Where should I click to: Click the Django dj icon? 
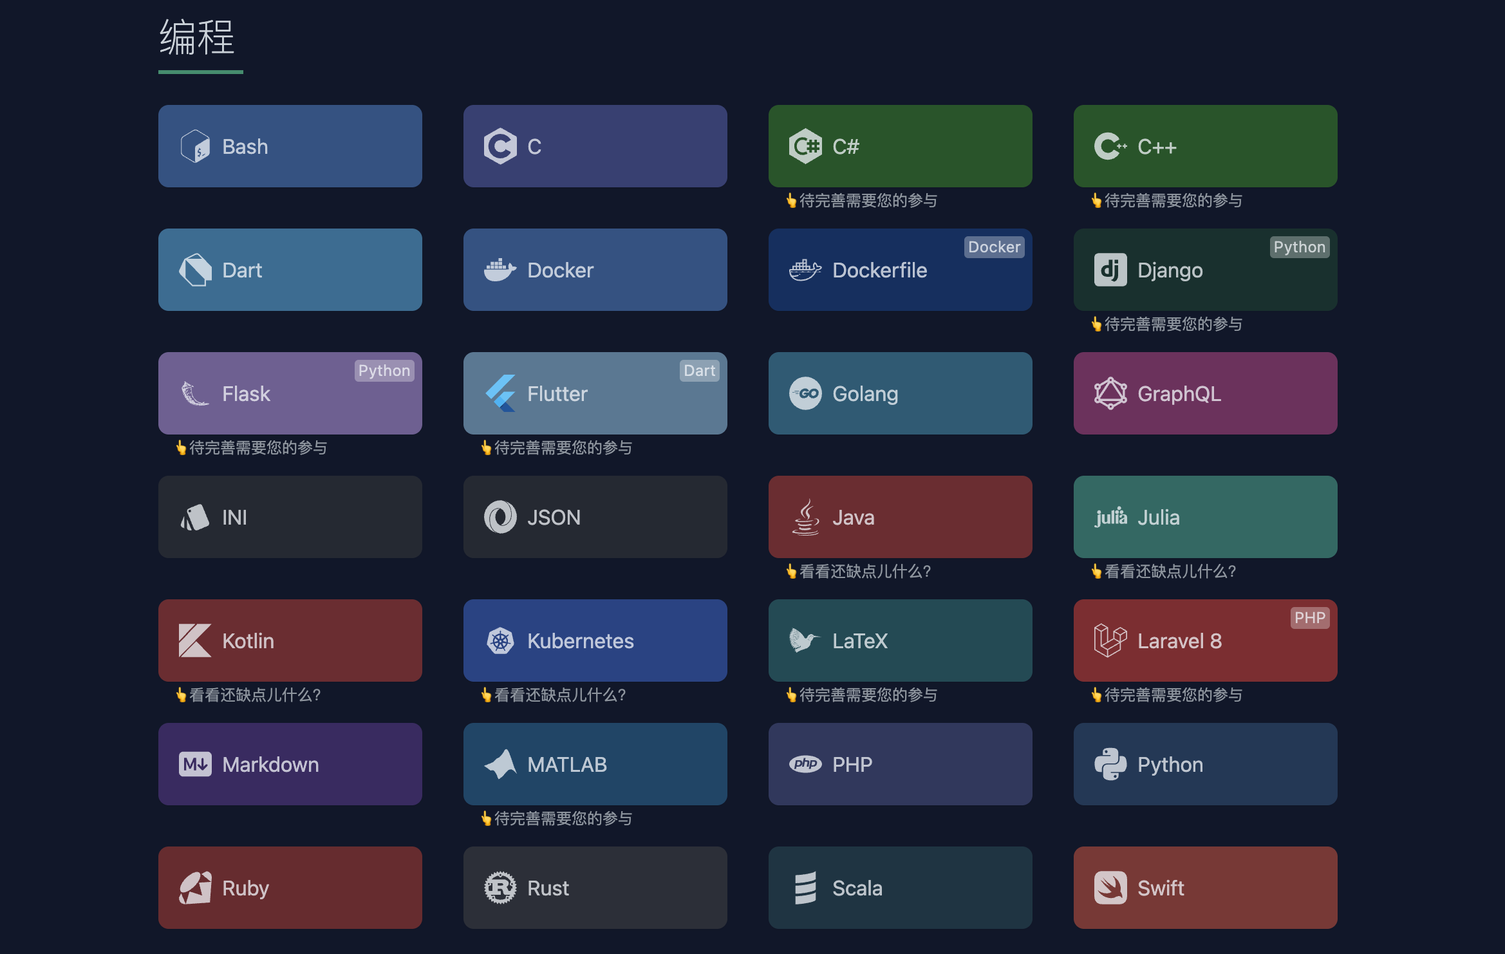pos(1110,270)
